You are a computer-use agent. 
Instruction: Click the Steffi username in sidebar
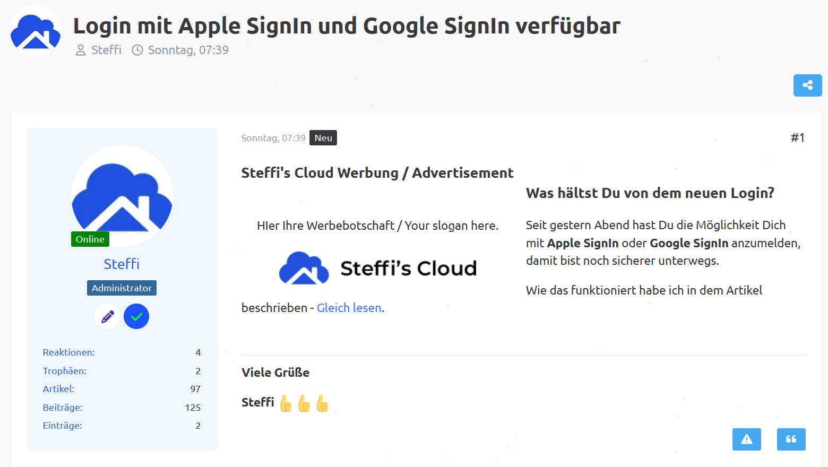click(x=122, y=264)
